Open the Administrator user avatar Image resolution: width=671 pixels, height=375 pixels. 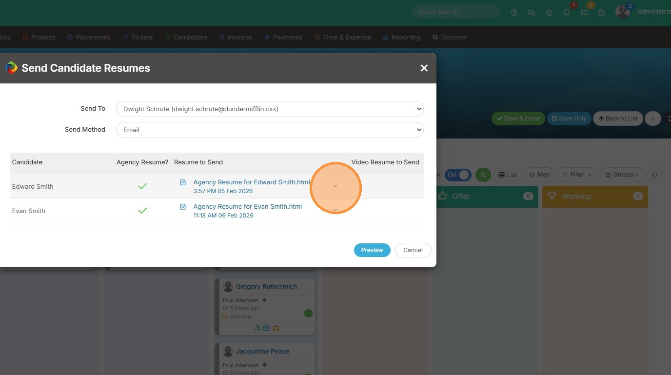click(x=623, y=12)
